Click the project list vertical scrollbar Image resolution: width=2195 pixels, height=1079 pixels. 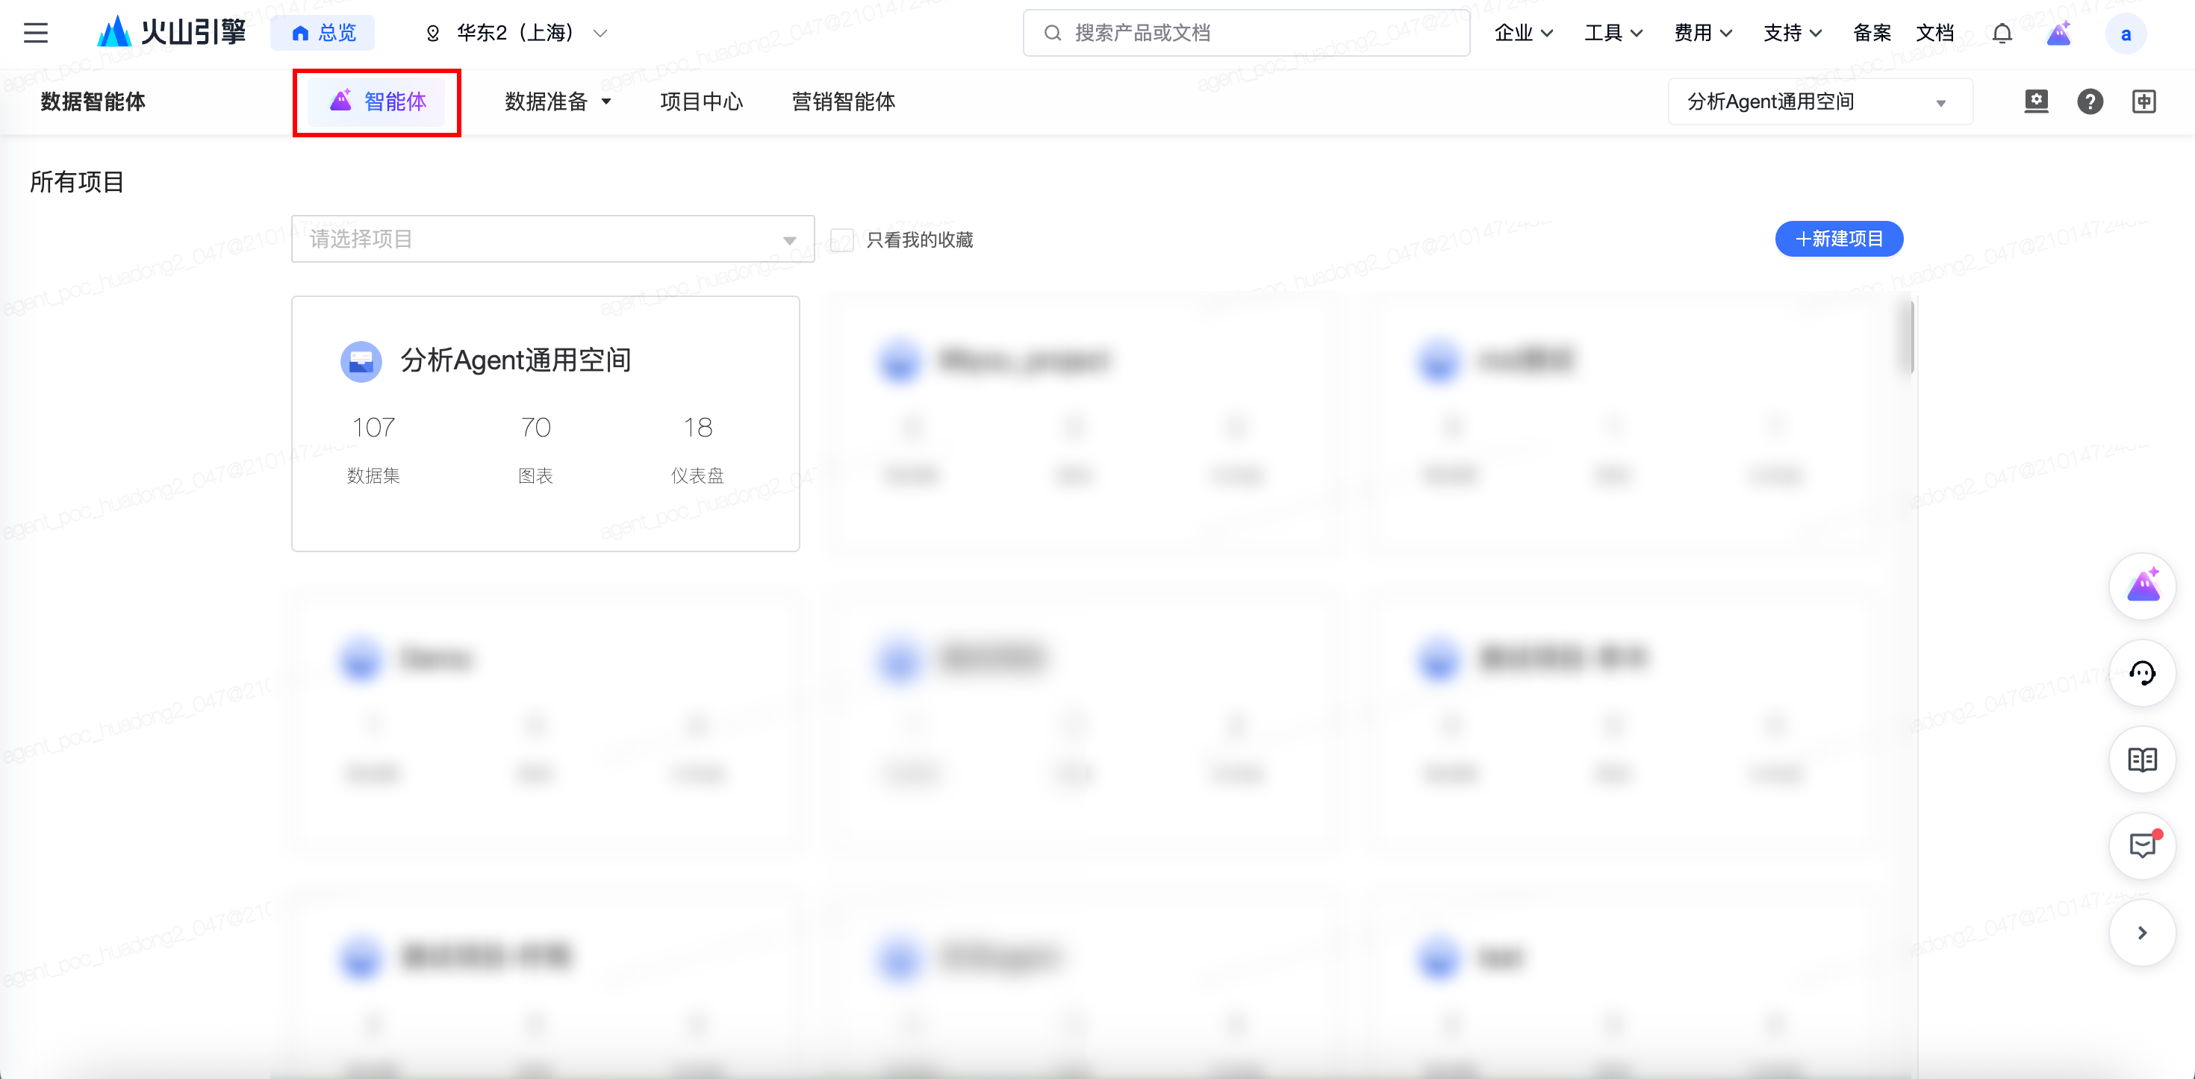coord(1911,337)
